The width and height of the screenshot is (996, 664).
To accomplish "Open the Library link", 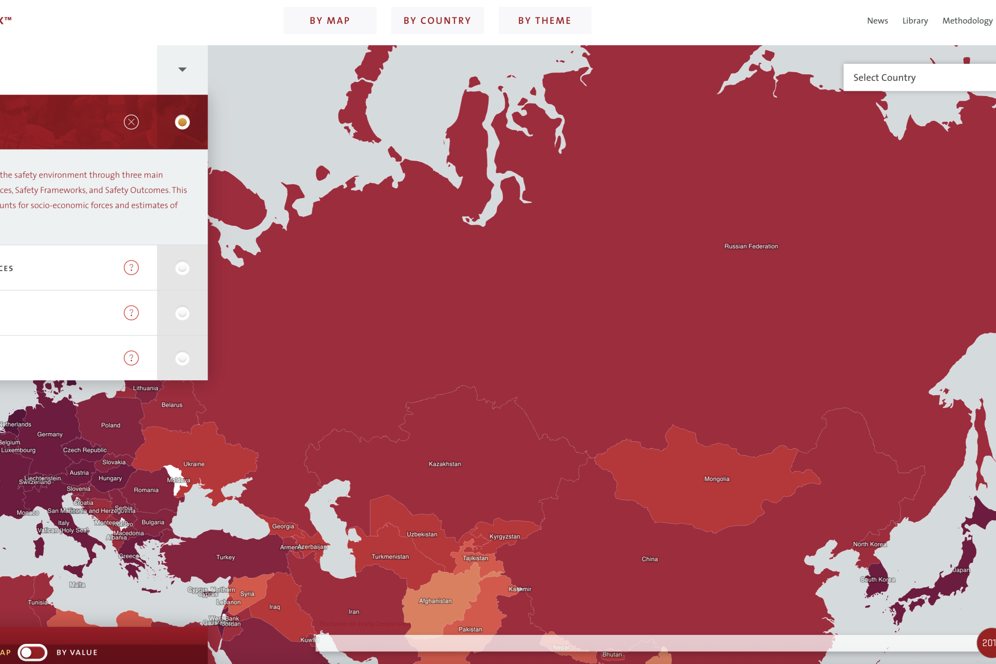I will (915, 21).
